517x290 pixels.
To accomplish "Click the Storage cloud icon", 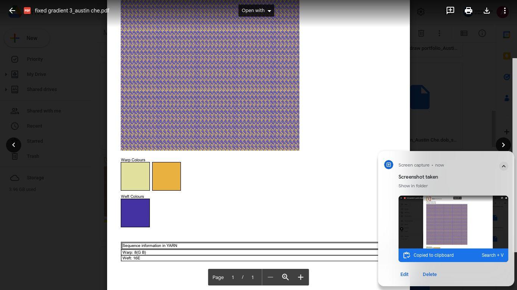I will coord(15,178).
